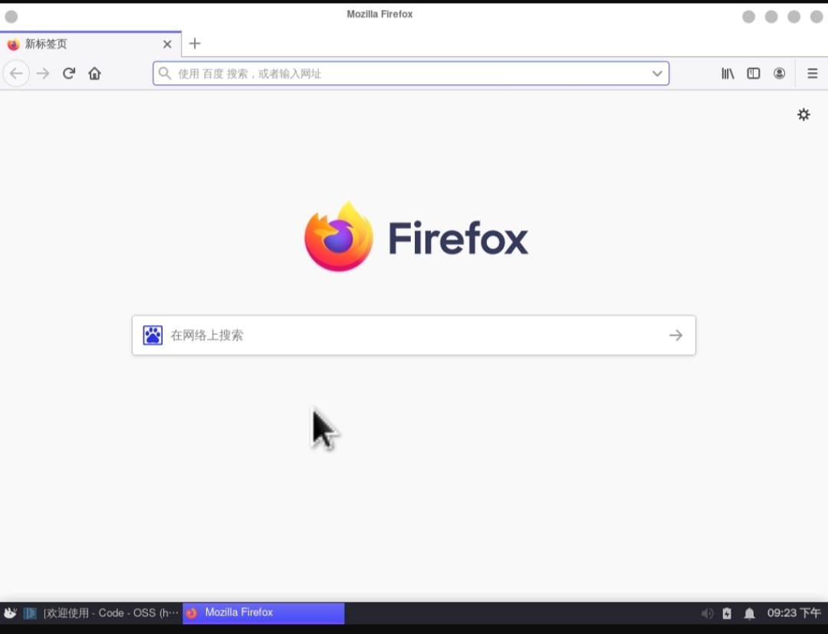Select the 新标签页 tab
Image resolution: width=828 pixels, height=634 pixels.
pos(90,44)
